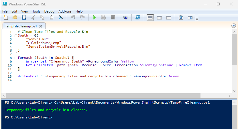Collapse the script pane with the round arrow

coord(234,26)
